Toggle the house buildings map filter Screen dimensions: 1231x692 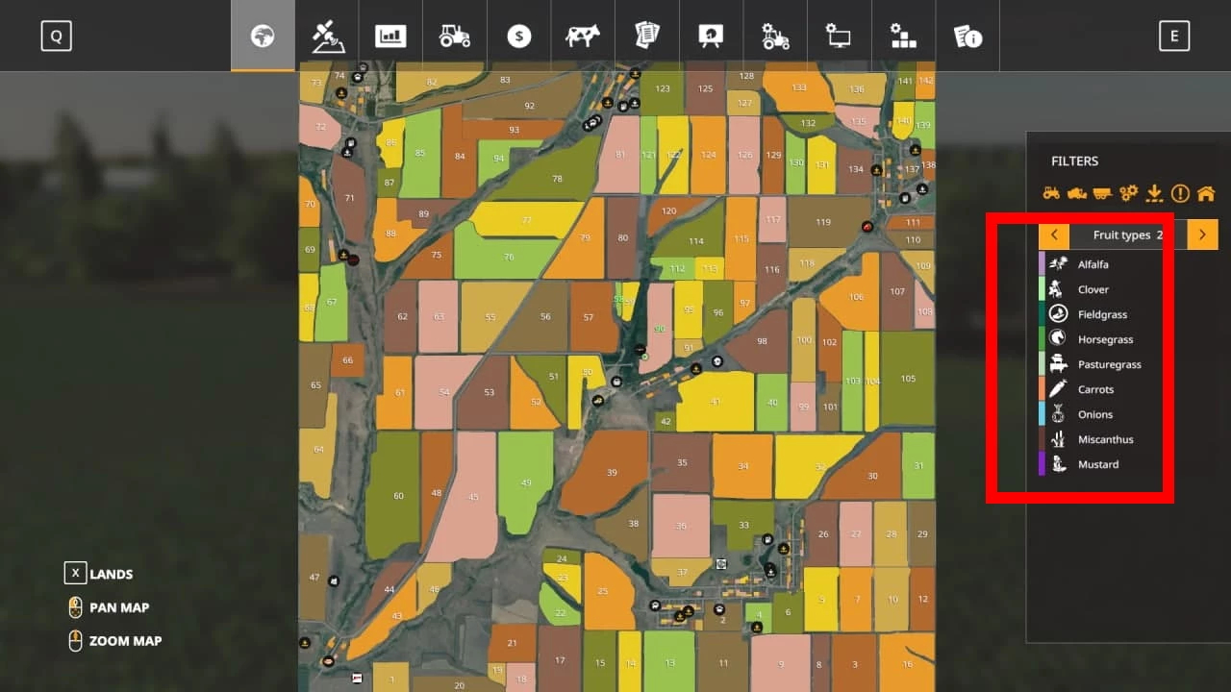click(x=1206, y=193)
